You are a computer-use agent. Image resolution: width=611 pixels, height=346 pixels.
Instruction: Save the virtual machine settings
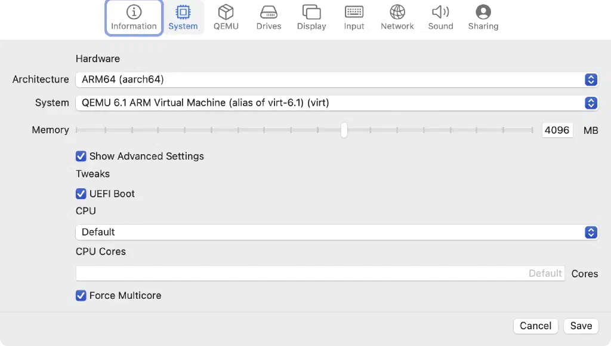581,326
